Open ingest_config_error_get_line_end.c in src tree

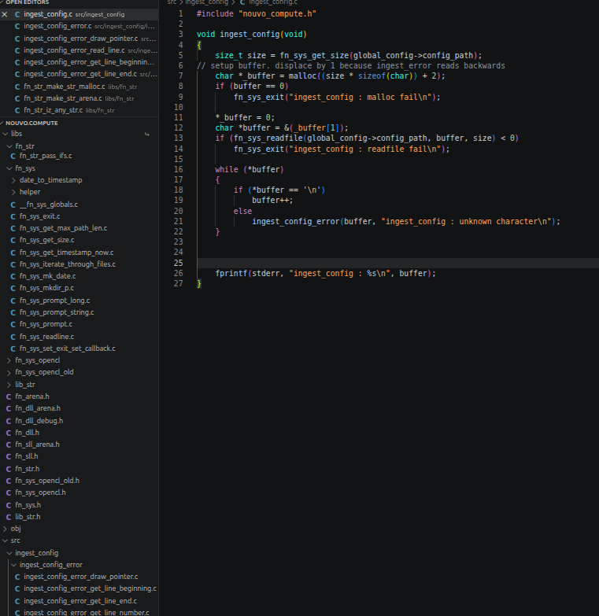pos(80,601)
